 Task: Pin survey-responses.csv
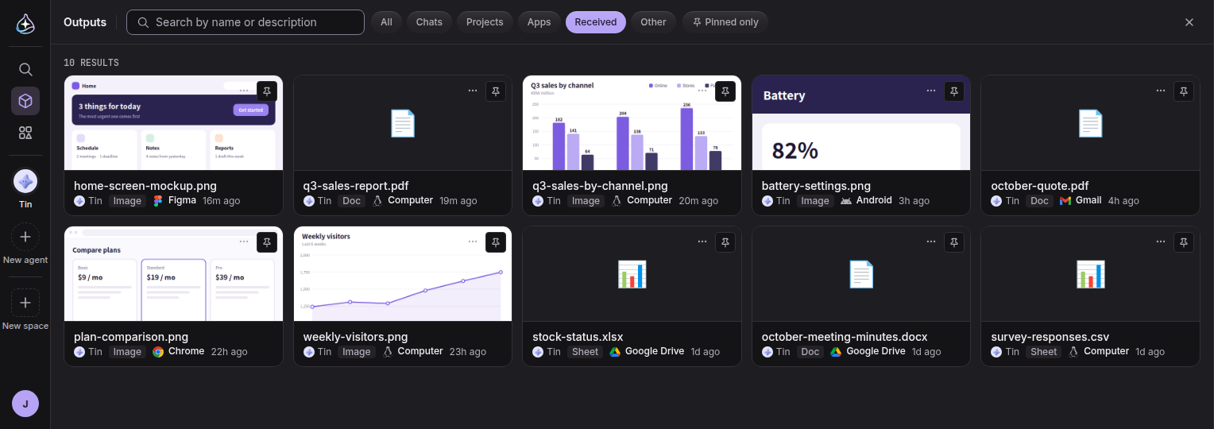click(x=1184, y=242)
